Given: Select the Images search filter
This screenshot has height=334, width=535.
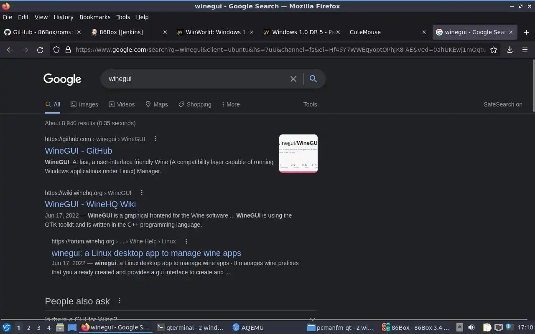Looking at the screenshot, I should pyautogui.click(x=84, y=104).
